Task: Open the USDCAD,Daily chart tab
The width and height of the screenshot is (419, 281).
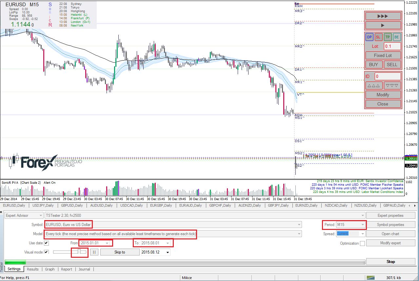Action: pos(132,205)
